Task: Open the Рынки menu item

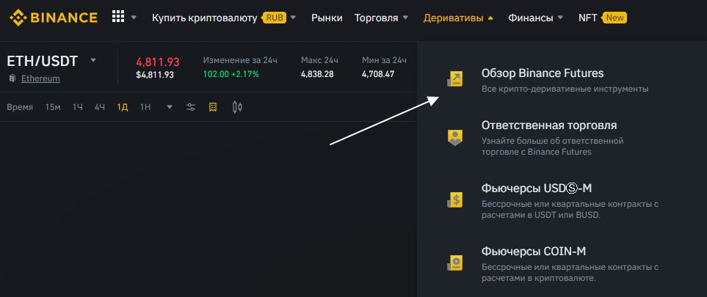Action: point(327,18)
